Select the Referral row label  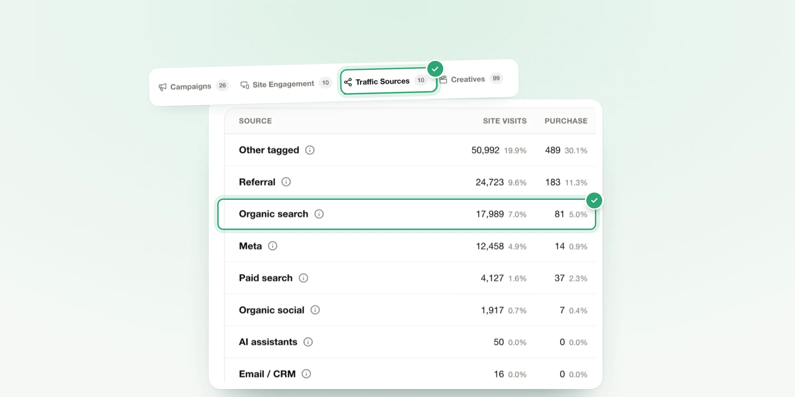pos(257,182)
